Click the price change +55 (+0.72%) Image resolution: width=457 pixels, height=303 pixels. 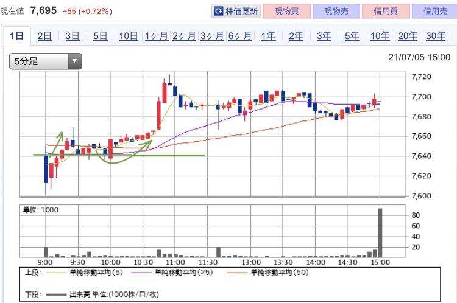(x=87, y=12)
